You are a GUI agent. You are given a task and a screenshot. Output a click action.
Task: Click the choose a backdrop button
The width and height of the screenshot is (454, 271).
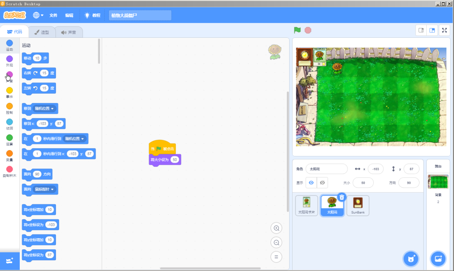click(438, 259)
